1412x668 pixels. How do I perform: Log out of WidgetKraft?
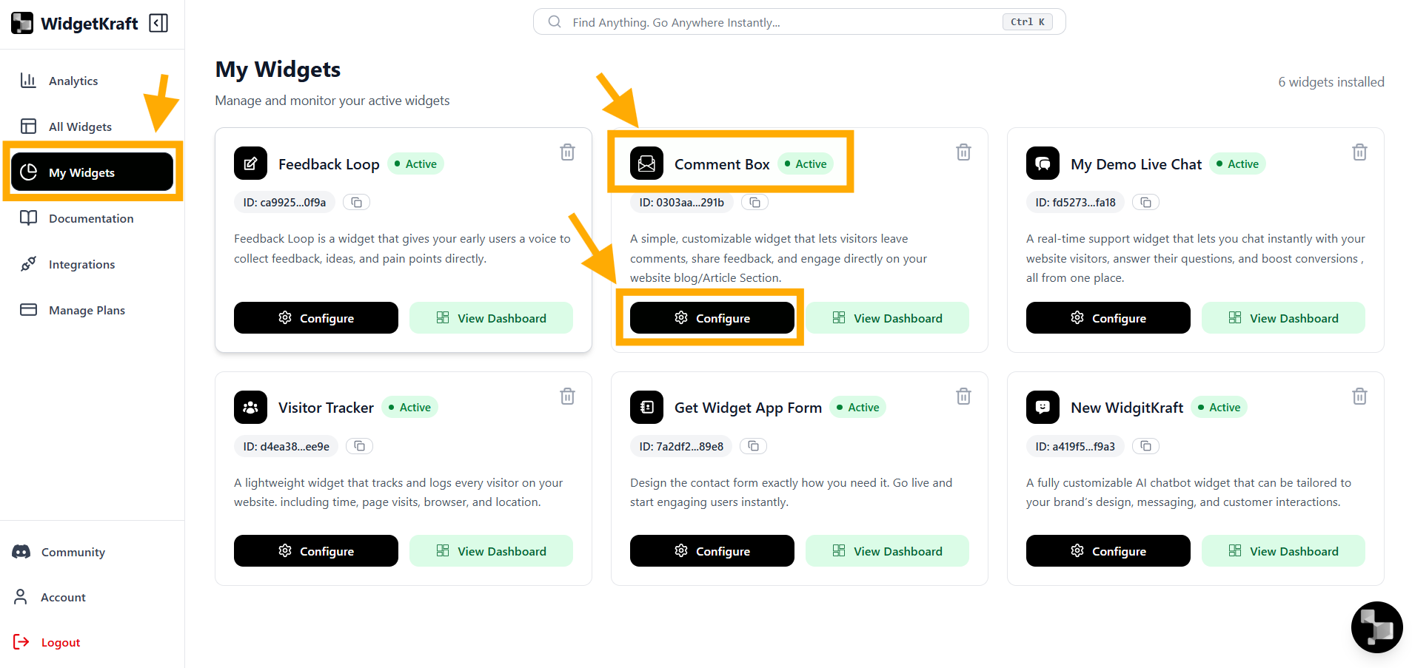click(x=60, y=643)
